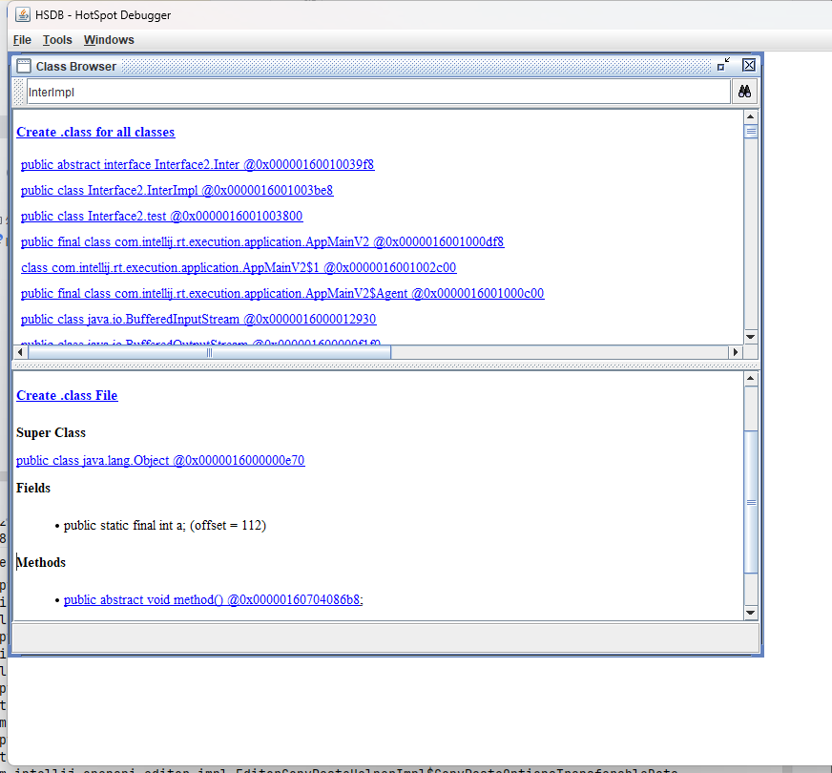Click the Create .class File link

(67, 395)
